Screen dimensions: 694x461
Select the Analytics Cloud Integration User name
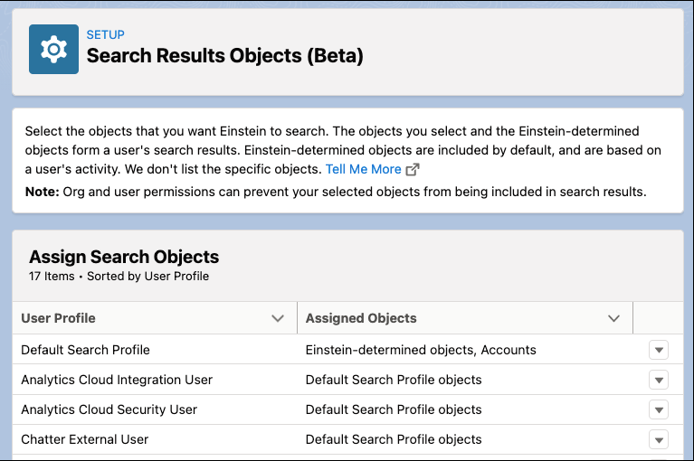(117, 380)
